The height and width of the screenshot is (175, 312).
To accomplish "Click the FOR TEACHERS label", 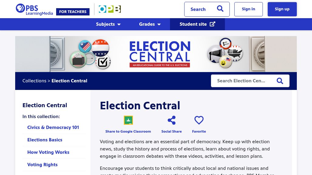I will coord(73,12).
